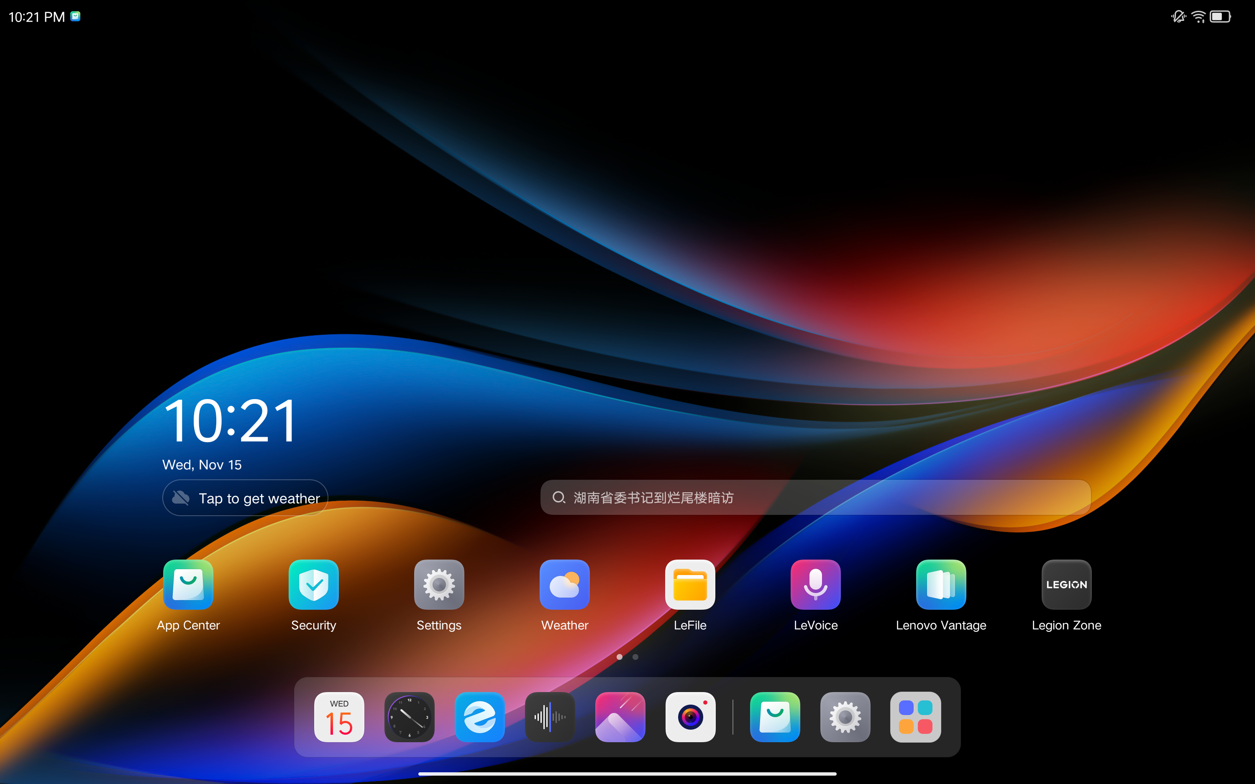This screenshot has height=784, width=1255.
Task: Launch Lenovo Vantage
Action: tap(940, 584)
